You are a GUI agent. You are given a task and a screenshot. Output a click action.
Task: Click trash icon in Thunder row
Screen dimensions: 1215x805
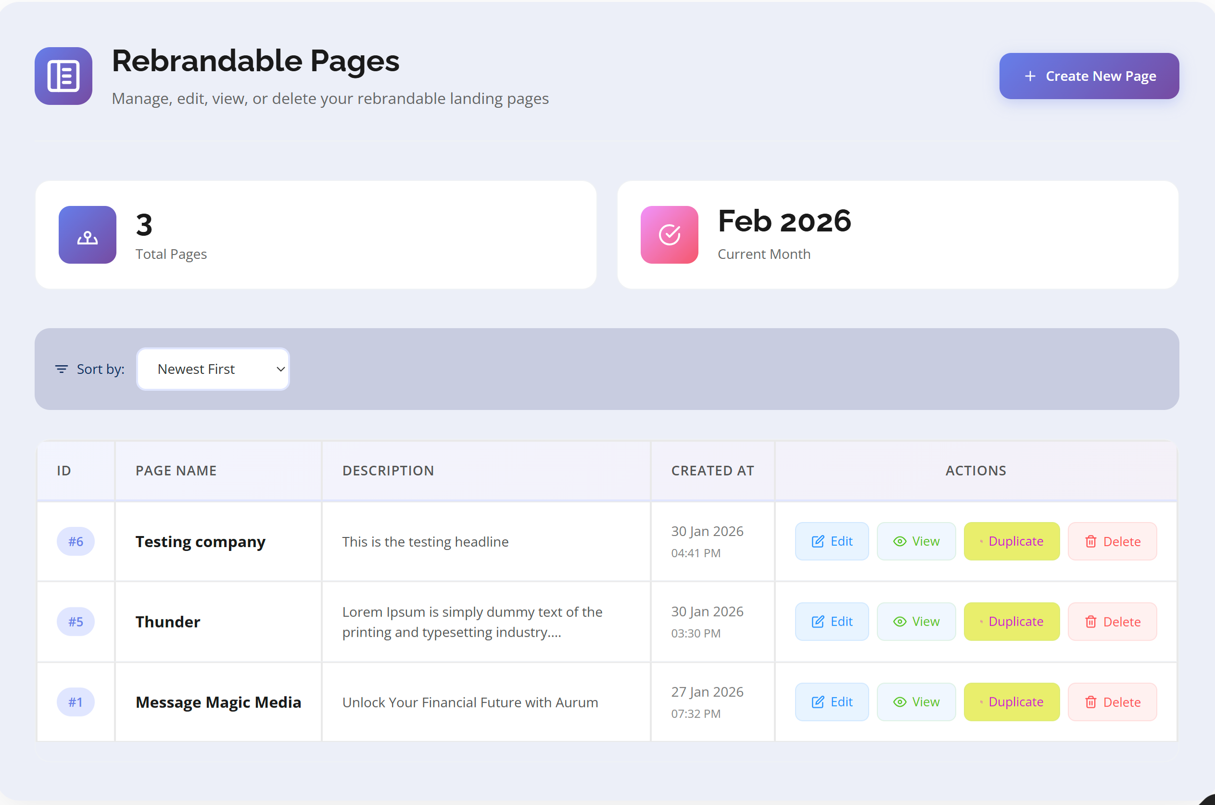point(1090,622)
